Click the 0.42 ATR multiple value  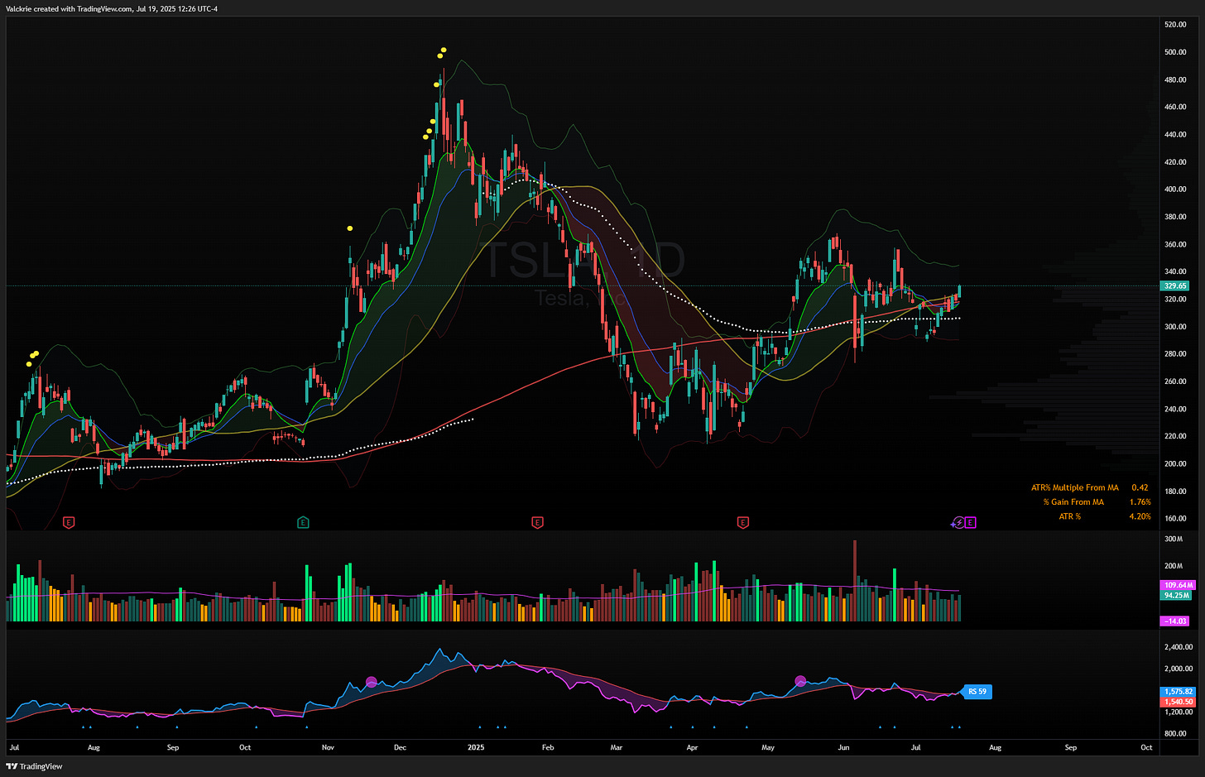coord(1140,487)
